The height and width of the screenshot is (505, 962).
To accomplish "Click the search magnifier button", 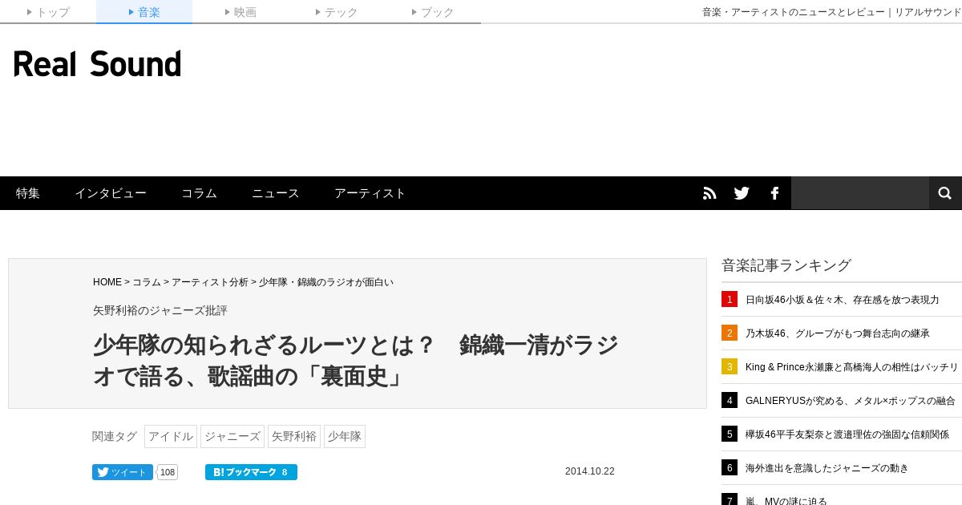I will coord(945,193).
